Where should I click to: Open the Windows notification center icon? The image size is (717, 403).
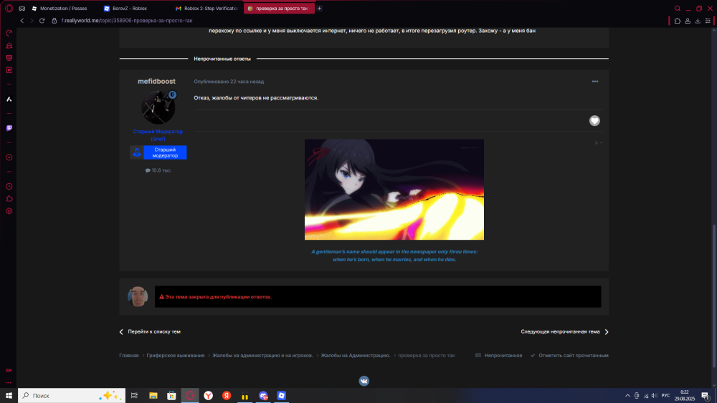[706, 396]
